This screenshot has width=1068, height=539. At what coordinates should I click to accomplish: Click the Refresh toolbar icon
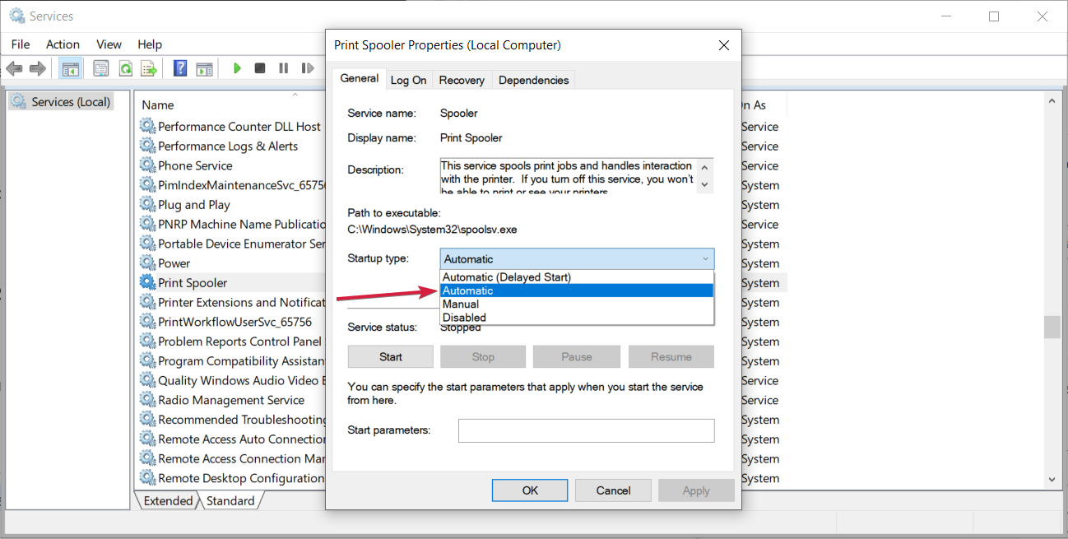(125, 68)
